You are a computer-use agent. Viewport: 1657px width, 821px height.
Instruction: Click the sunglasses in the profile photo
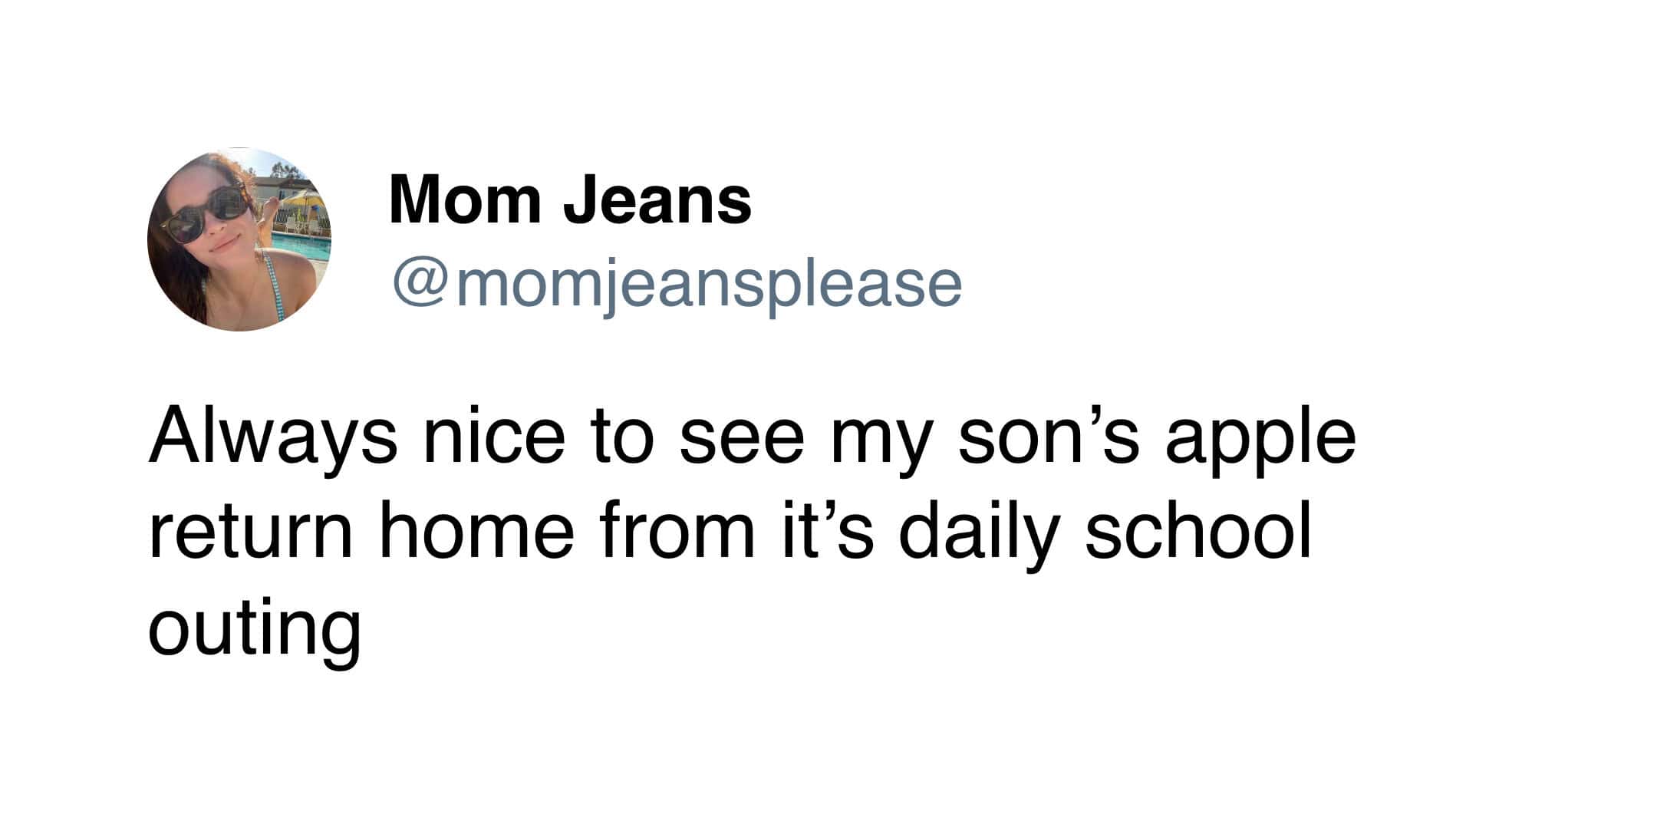205,213
